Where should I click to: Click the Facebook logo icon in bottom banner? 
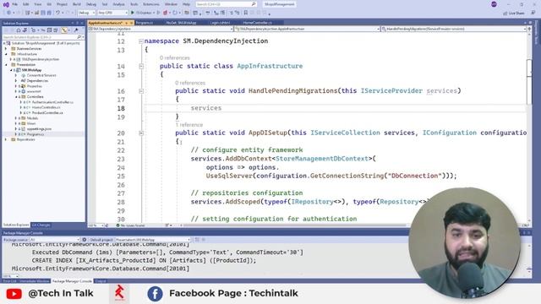pos(155,294)
